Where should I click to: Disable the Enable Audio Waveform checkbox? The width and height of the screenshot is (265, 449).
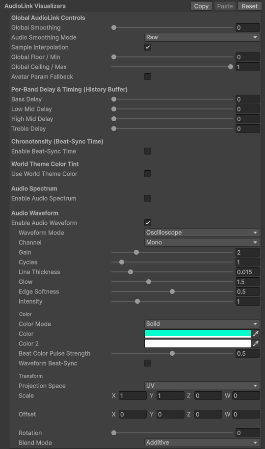click(x=148, y=223)
